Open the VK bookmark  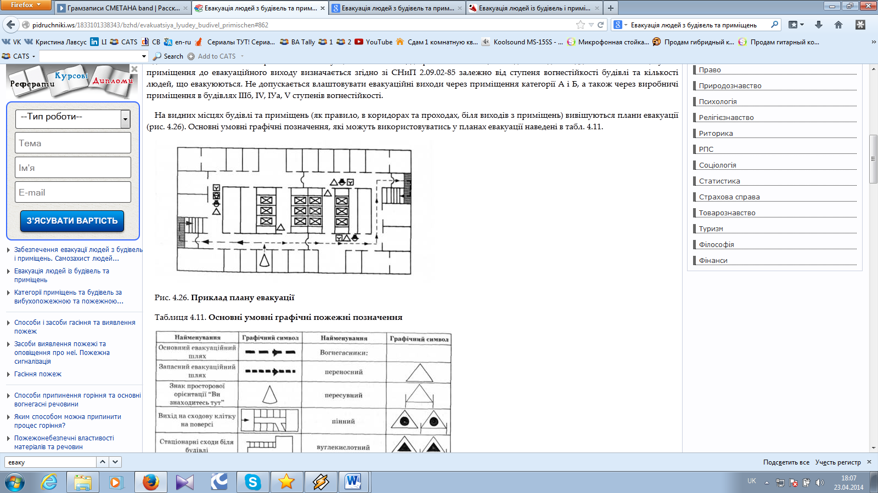(12, 42)
